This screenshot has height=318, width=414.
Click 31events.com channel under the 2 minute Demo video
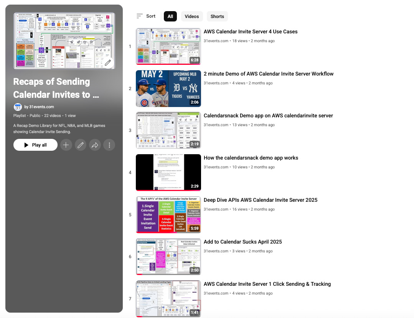click(x=216, y=83)
